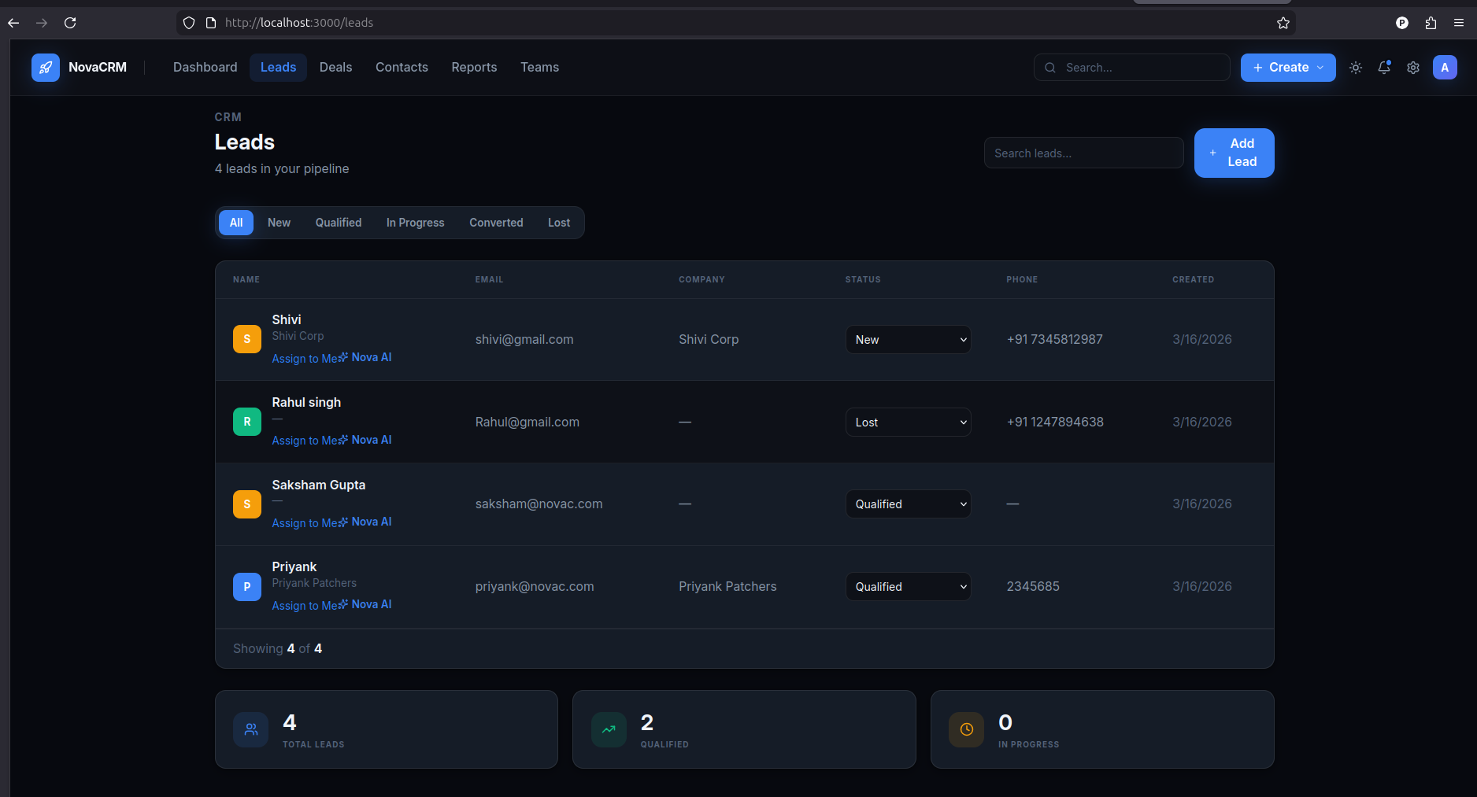Click the phone number +91 1247894638
The height and width of the screenshot is (797, 1477).
pyautogui.click(x=1055, y=422)
